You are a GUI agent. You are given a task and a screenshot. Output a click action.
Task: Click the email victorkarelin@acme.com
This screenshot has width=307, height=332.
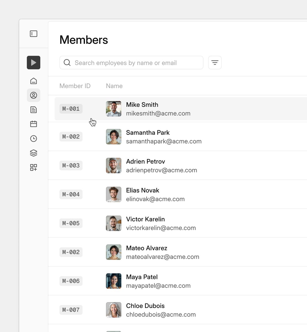pos(161,228)
